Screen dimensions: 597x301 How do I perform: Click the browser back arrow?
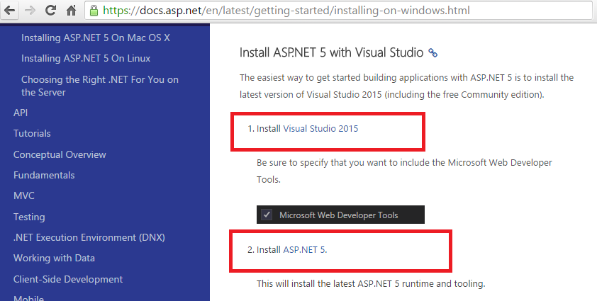(11, 11)
